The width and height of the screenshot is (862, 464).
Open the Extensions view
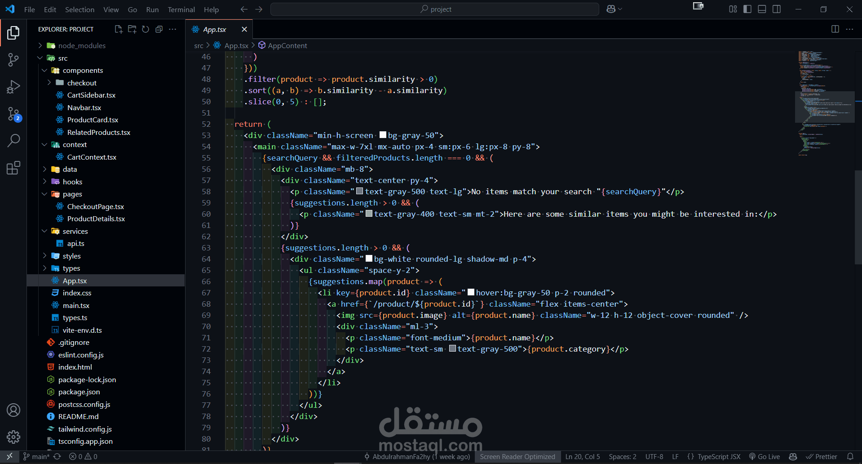[x=13, y=168]
